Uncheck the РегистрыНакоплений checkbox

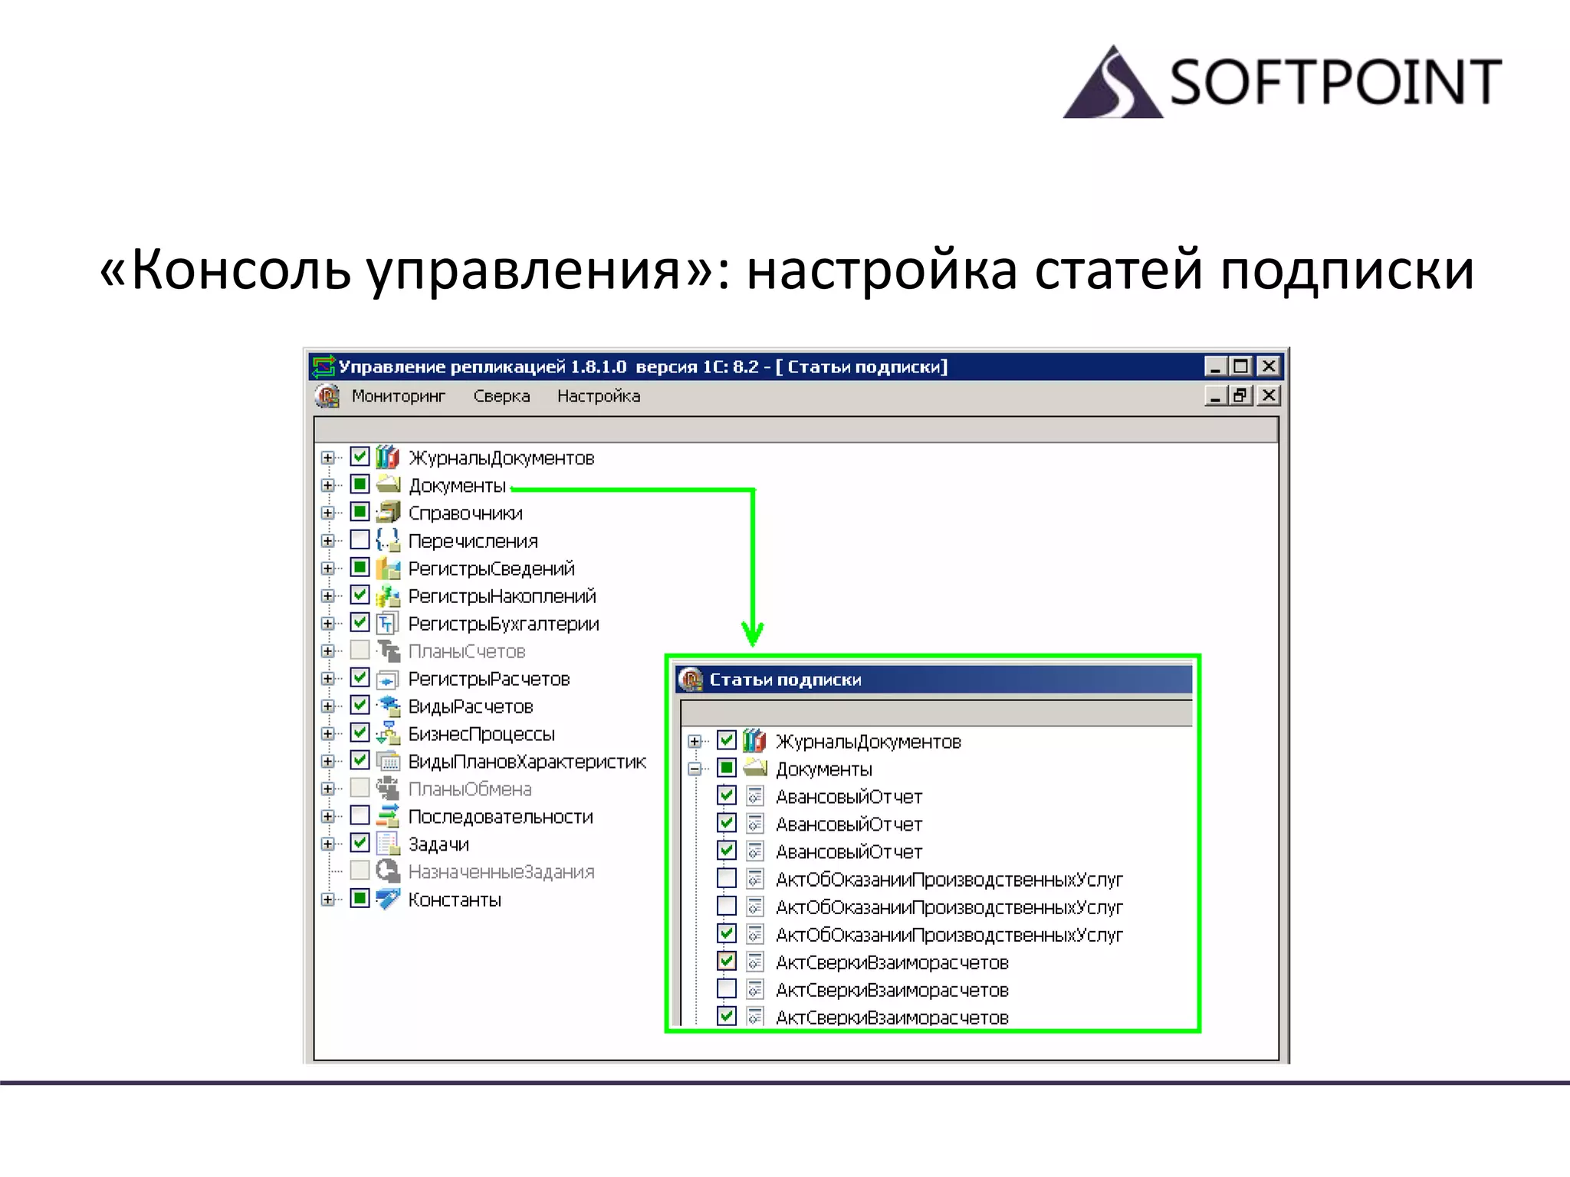pos(360,595)
